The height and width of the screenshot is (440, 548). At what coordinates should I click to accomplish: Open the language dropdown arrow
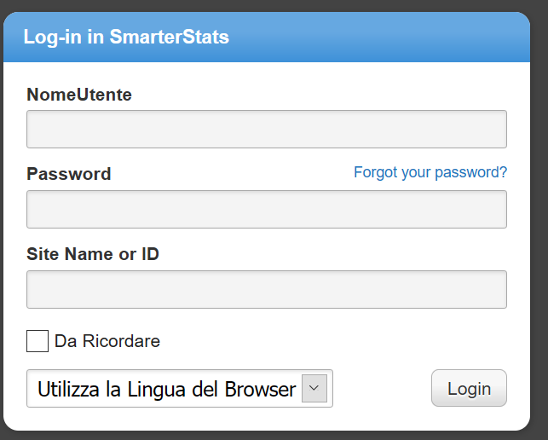pos(314,389)
